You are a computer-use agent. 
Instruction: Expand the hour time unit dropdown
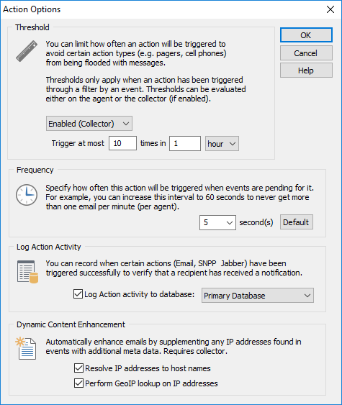[222, 144]
